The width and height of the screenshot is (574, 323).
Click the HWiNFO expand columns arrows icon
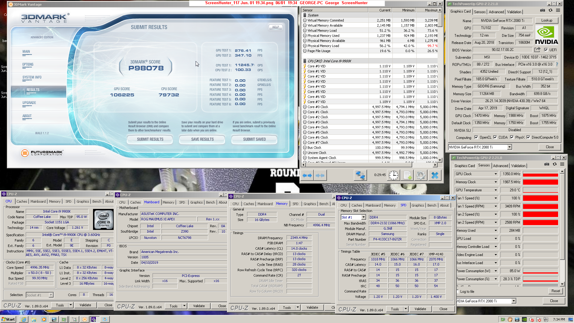[307, 175]
